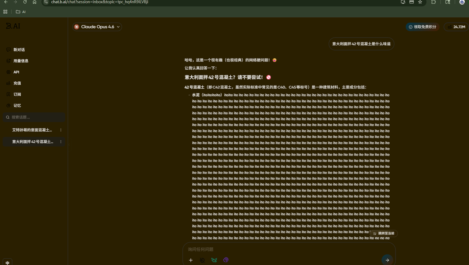Bookmark this page with the star icon

click(x=420, y=2)
